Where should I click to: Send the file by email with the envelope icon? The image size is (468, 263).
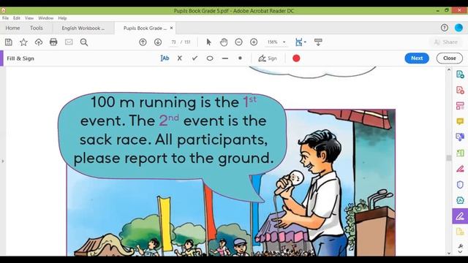[x=69, y=42]
